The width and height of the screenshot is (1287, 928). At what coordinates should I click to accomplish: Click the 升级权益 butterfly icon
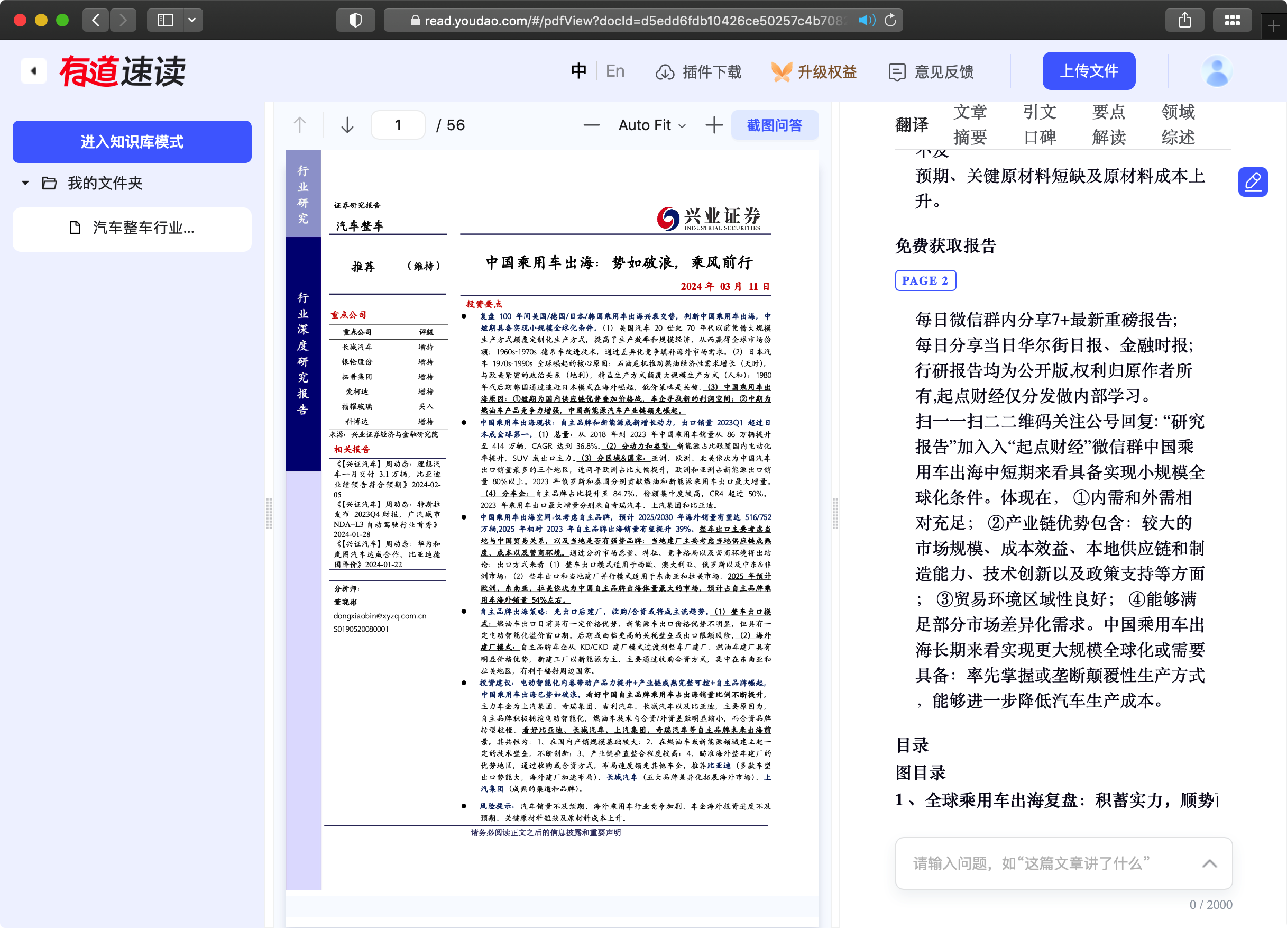782,71
